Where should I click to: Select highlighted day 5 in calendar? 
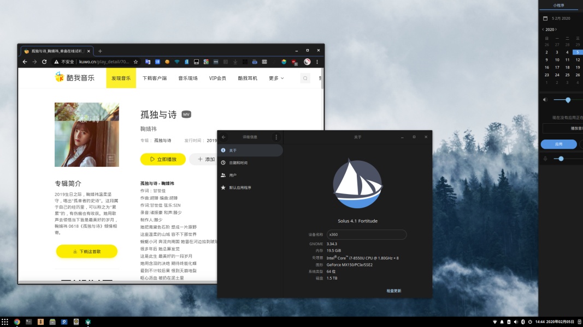point(578,52)
